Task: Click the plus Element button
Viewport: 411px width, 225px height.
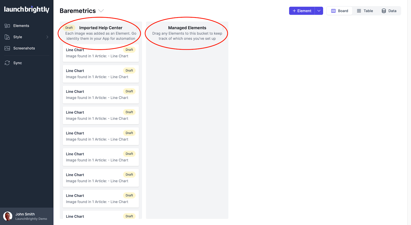Action: (302, 11)
